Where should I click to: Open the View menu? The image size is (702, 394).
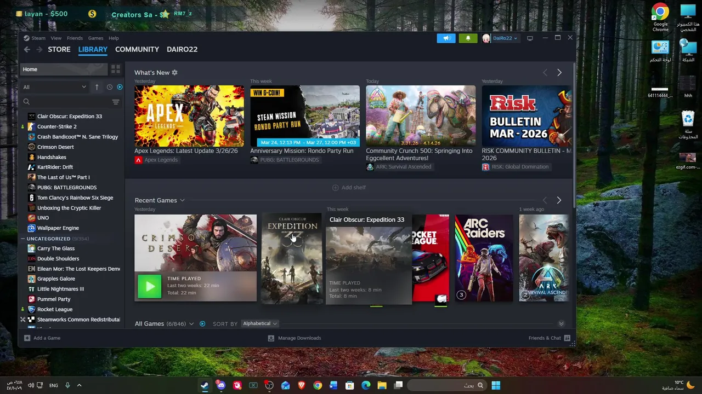click(x=56, y=38)
